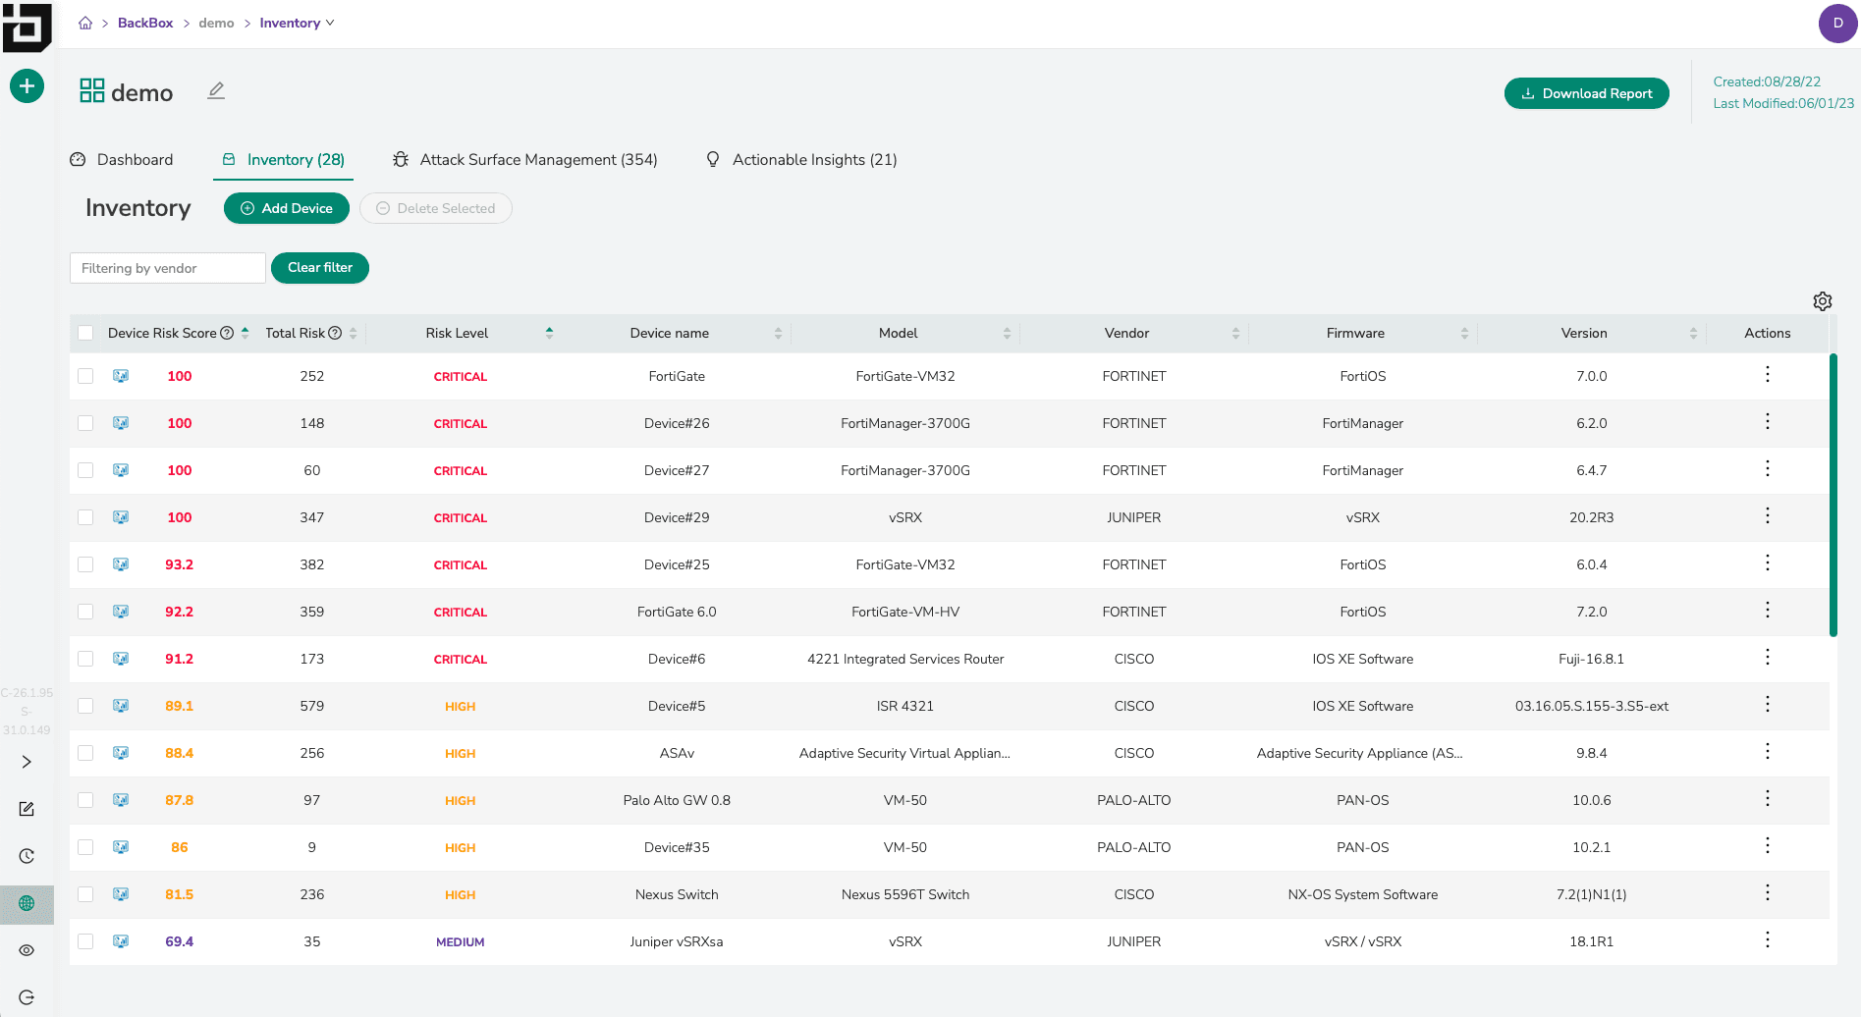Click the Total Risk help icon
The height and width of the screenshot is (1017, 1861).
click(335, 333)
